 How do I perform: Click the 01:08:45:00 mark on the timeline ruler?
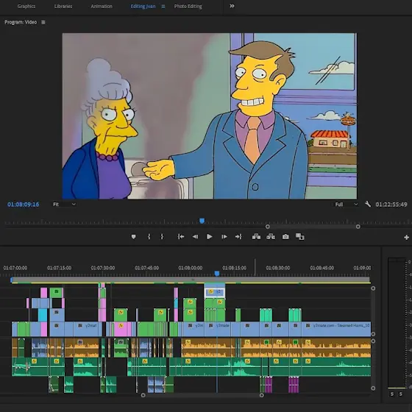click(322, 268)
